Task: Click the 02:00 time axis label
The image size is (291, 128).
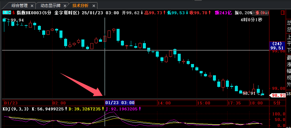Action: point(59,103)
